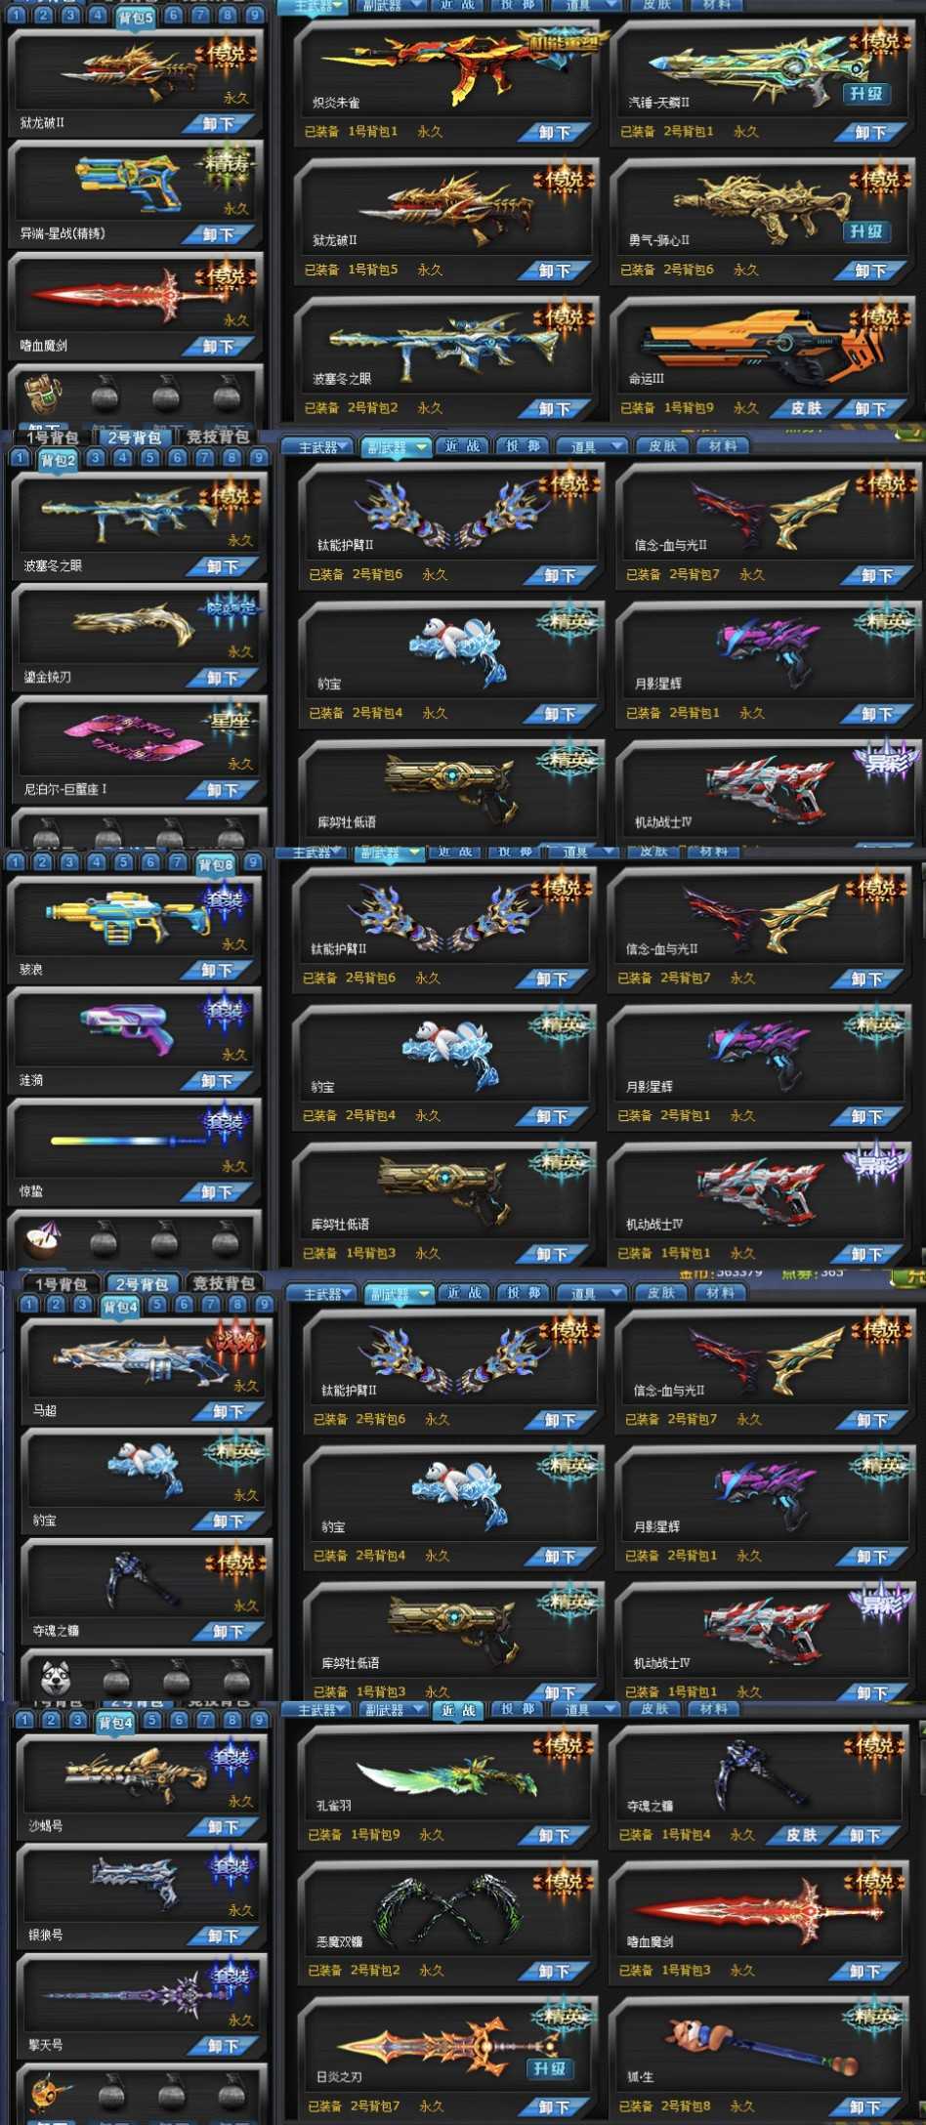Image resolution: width=926 pixels, height=2125 pixels.
Task: Switch to the 背包5 tab
Action: coord(136,17)
